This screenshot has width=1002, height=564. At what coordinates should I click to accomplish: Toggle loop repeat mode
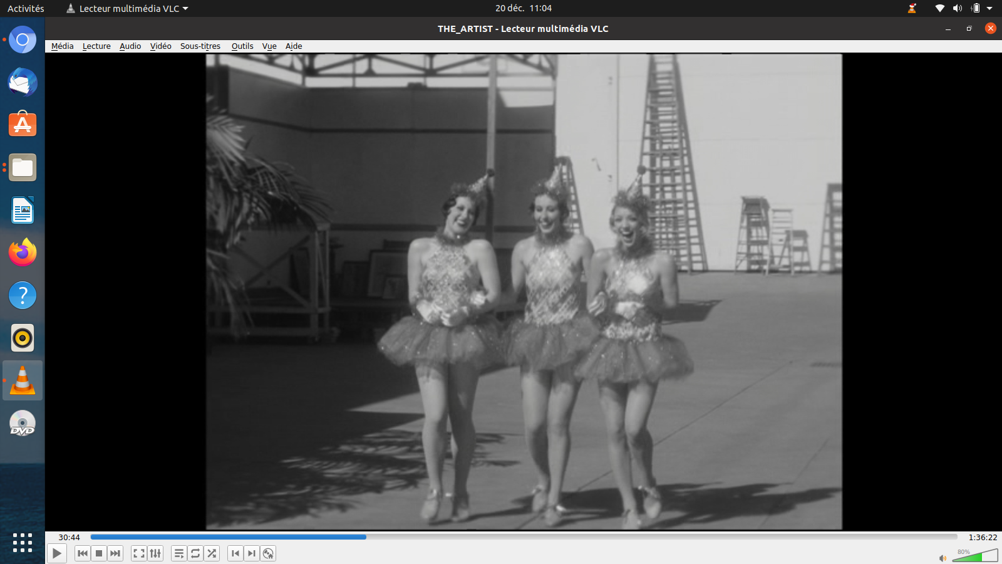195,553
